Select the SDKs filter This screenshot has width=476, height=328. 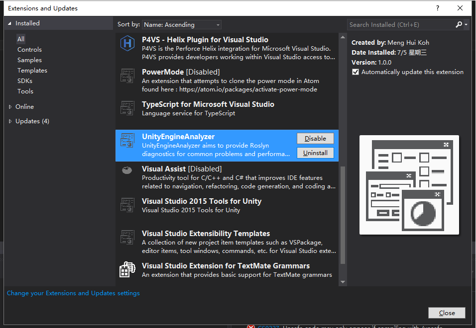point(25,81)
